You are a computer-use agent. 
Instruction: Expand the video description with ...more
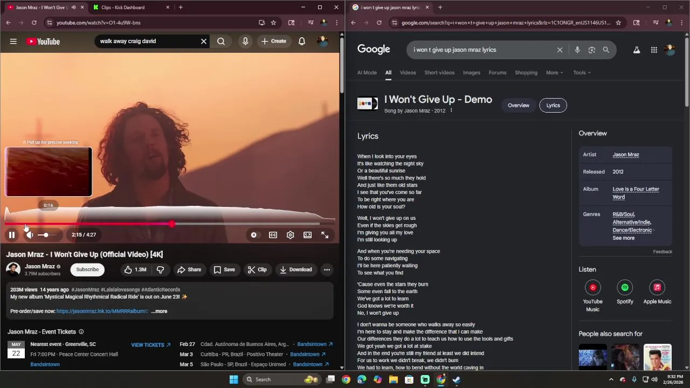pos(160,311)
